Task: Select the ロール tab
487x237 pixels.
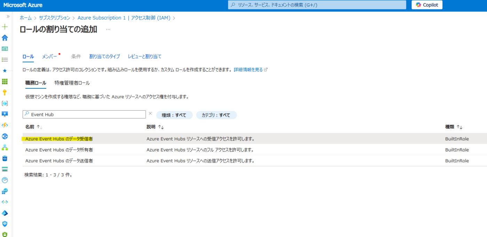Action: tap(28, 56)
